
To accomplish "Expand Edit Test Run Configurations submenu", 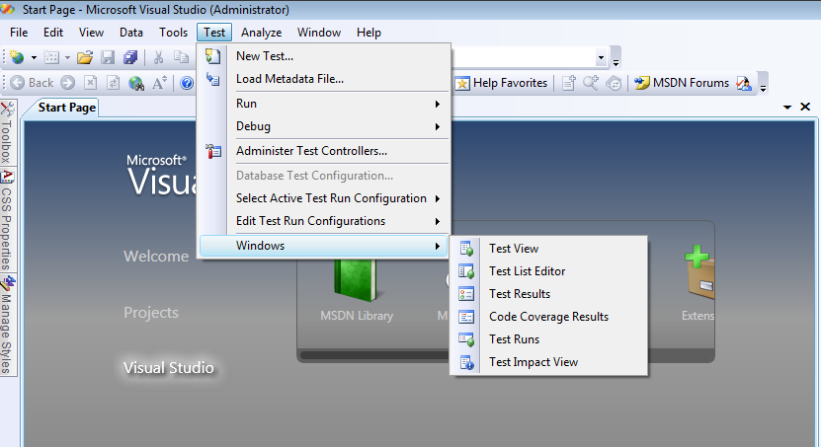I will point(324,221).
